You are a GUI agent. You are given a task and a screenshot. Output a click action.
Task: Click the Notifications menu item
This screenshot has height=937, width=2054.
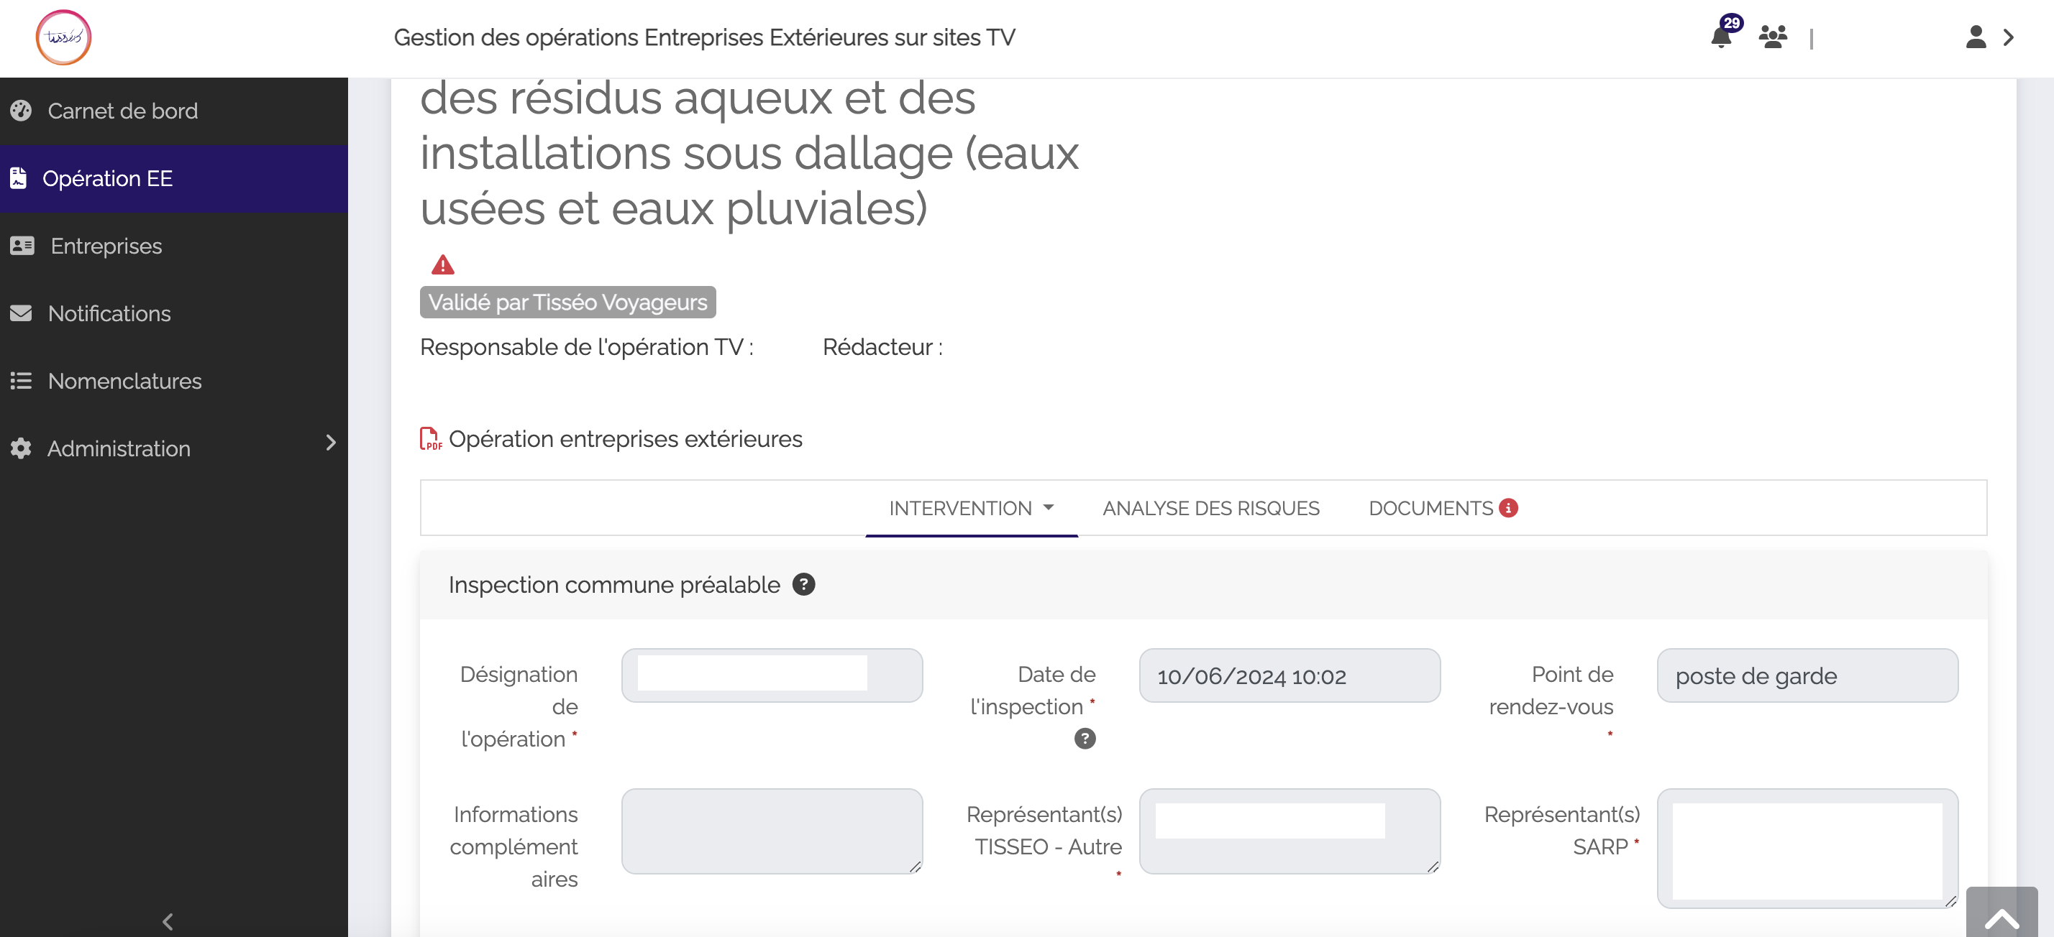[109, 313]
